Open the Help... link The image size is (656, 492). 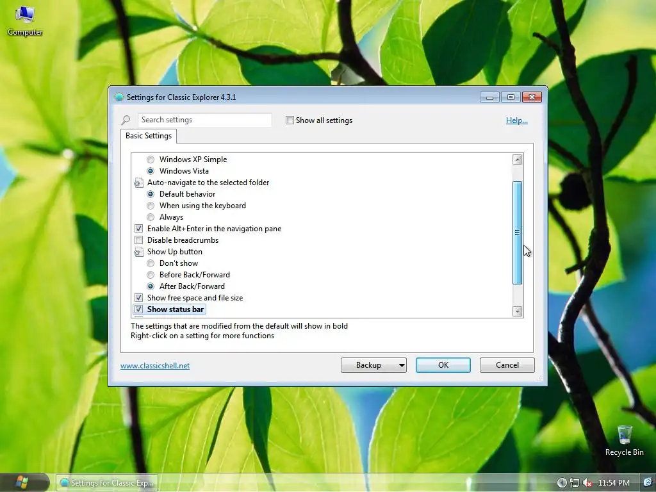pyautogui.click(x=517, y=120)
